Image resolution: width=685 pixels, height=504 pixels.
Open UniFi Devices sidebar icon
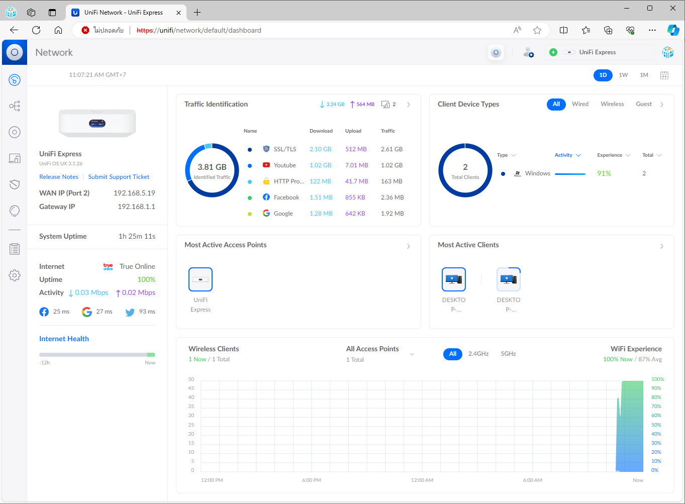15,132
